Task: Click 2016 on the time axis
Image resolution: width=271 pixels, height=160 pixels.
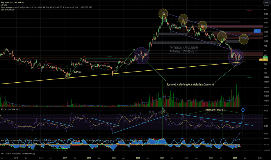Action: pos(40,158)
